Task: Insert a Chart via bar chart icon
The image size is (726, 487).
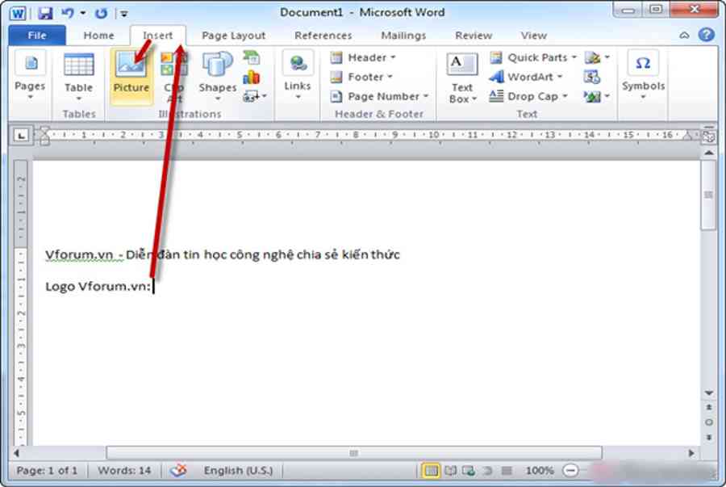Action: pyautogui.click(x=252, y=77)
